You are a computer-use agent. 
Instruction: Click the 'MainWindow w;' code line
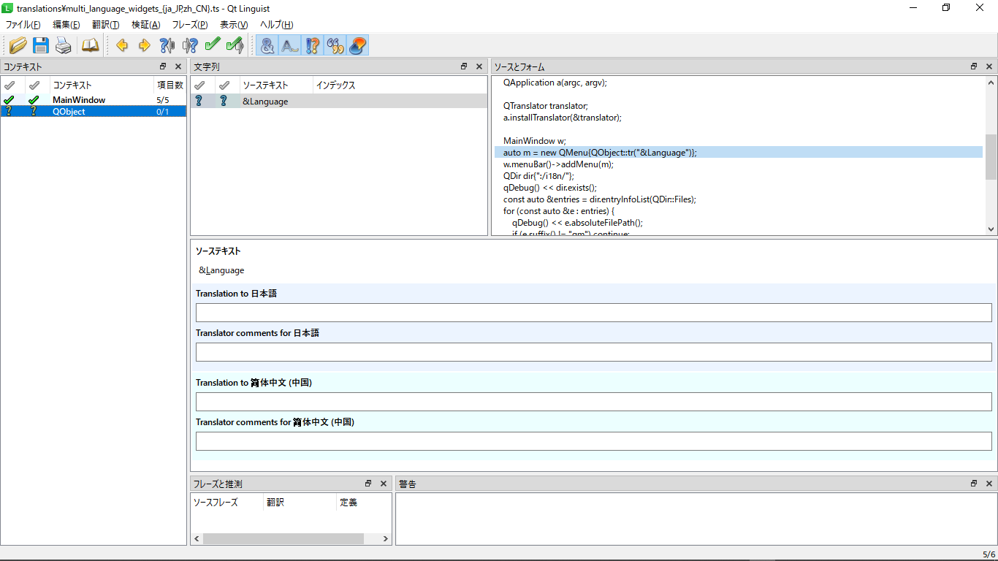click(535, 140)
